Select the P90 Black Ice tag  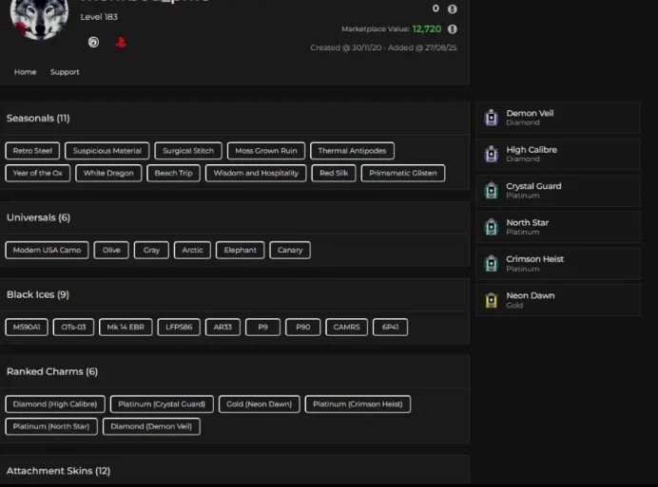click(x=302, y=327)
